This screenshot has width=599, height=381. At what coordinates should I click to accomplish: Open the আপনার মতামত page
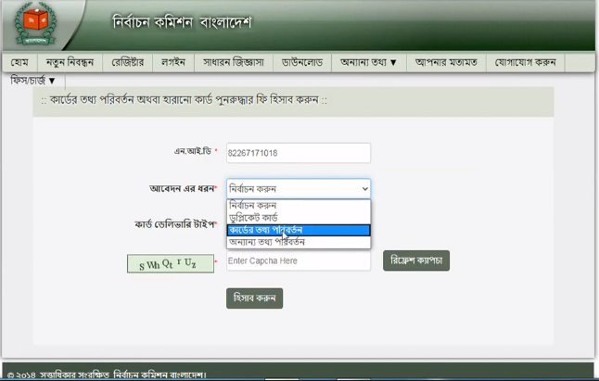446,62
